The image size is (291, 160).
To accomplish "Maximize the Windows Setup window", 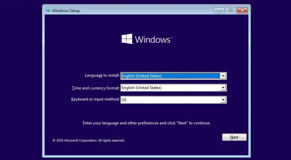I will coord(231,10).
